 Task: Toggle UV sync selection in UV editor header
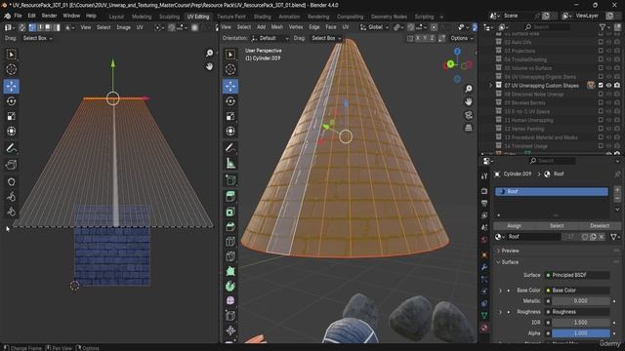point(21,27)
